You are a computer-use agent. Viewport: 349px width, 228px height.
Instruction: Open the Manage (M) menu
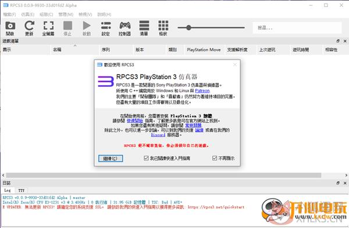pos(66,15)
